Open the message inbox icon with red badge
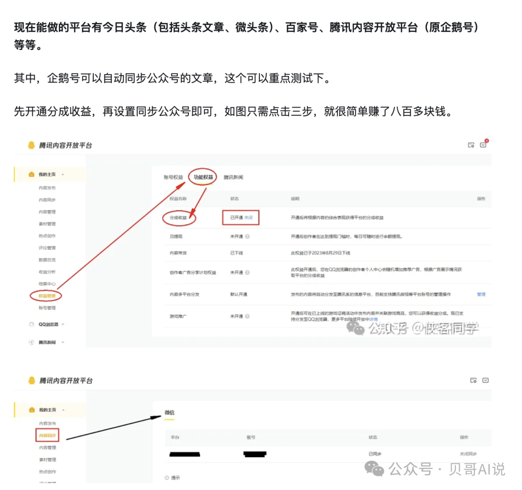Screen dimensions: 522x490 pyautogui.click(x=483, y=144)
